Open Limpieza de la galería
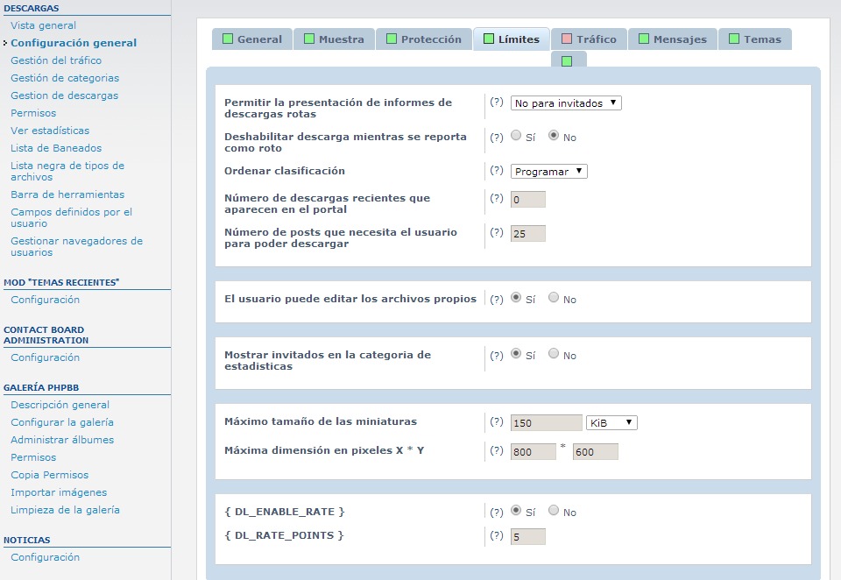Image resolution: width=841 pixels, height=580 pixels. point(66,509)
